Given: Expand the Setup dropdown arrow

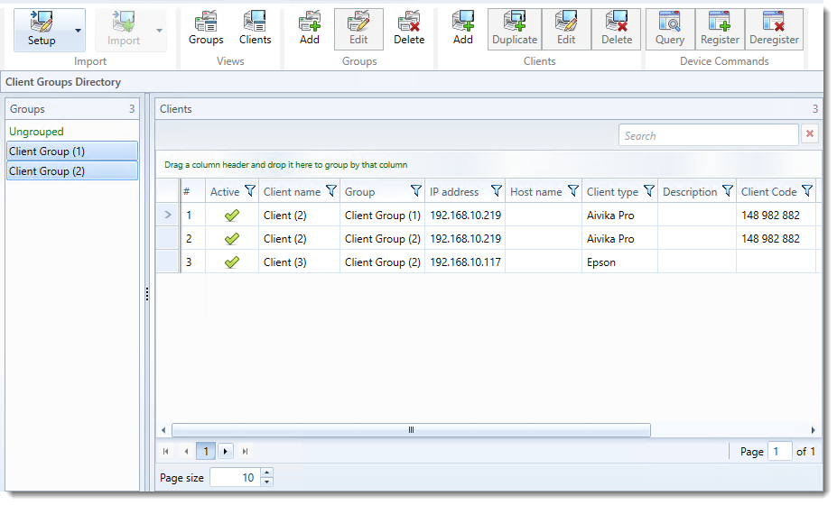Looking at the screenshot, I should point(78,31).
